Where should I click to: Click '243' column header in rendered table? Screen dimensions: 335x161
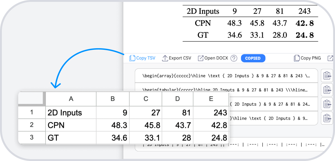pos(305,11)
